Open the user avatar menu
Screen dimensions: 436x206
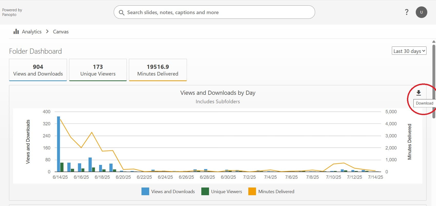click(x=421, y=12)
